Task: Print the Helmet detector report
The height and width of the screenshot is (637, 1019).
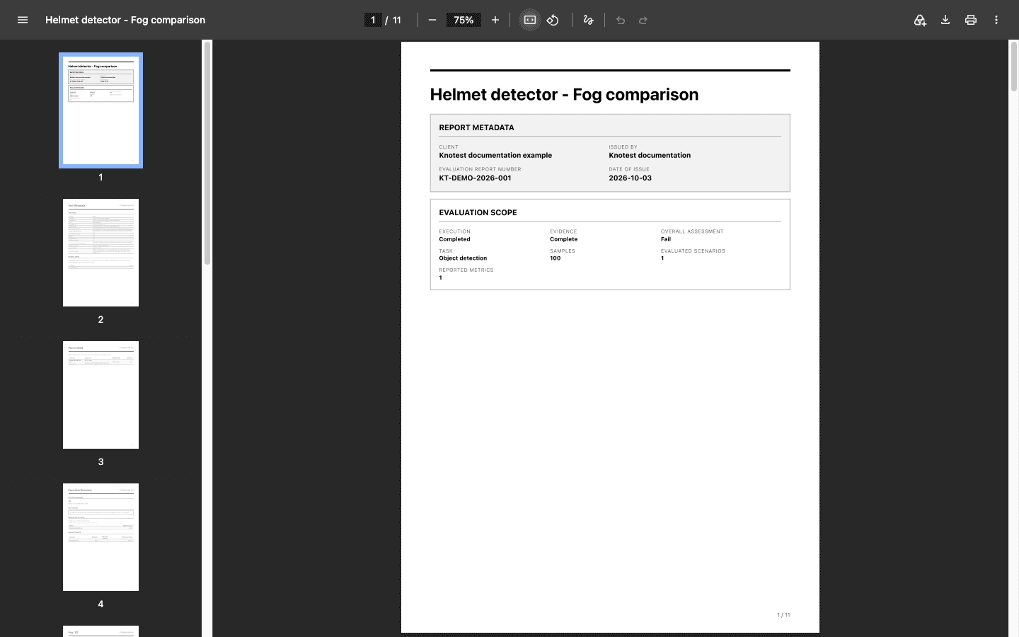Action: coord(971,20)
